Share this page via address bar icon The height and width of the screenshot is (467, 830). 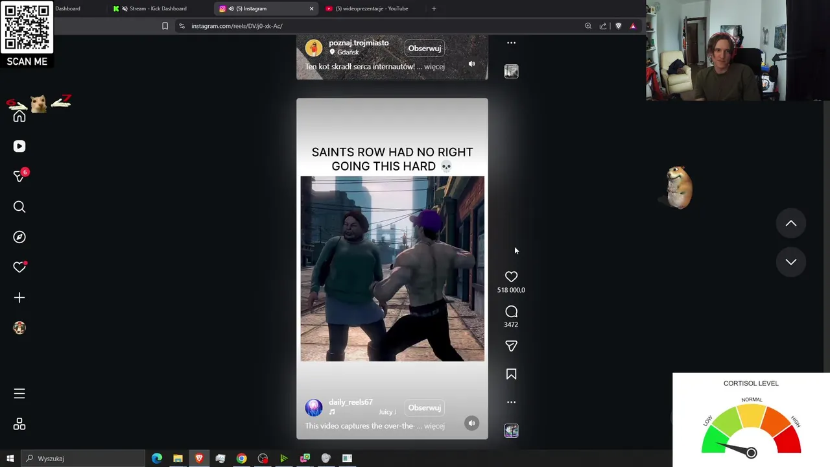pyautogui.click(x=603, y=26)
